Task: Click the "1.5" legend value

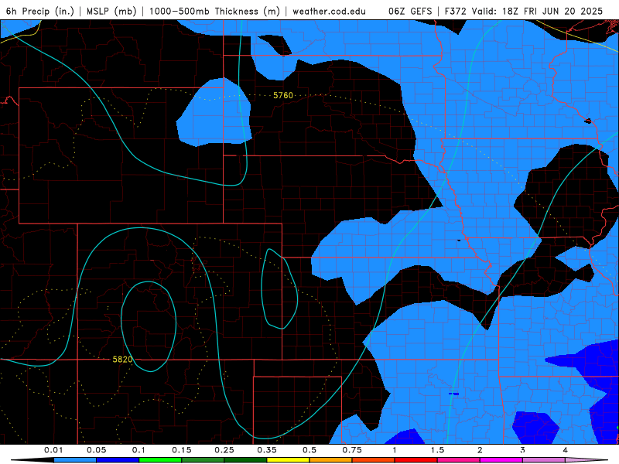Action: tap(437, 450)
